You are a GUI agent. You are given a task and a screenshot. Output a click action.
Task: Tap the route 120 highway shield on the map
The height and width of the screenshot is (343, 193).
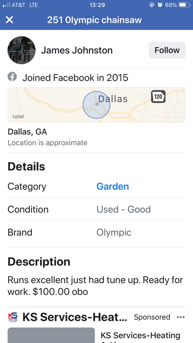click(158, 96)
